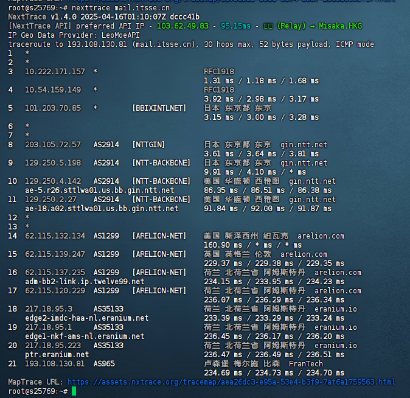Select hop 9 IP 129.250.5.198
410x398 pixels.
(x=53, y=162)
